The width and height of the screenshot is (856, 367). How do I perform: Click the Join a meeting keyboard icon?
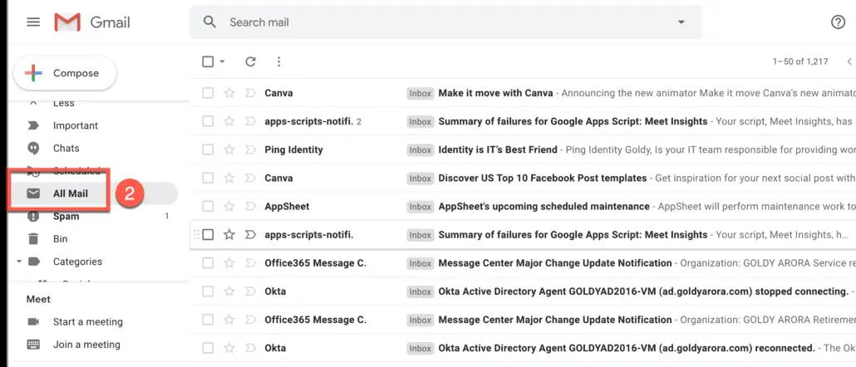coord(33,345)
